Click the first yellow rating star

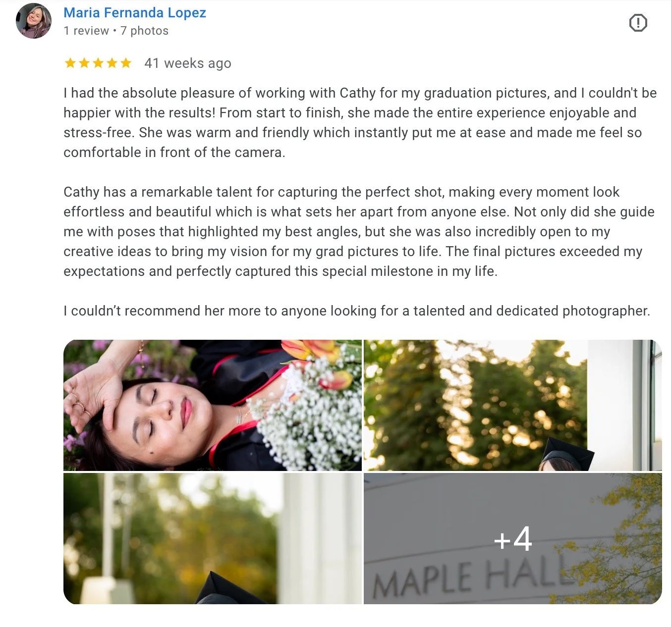click(x=70, y=63)
